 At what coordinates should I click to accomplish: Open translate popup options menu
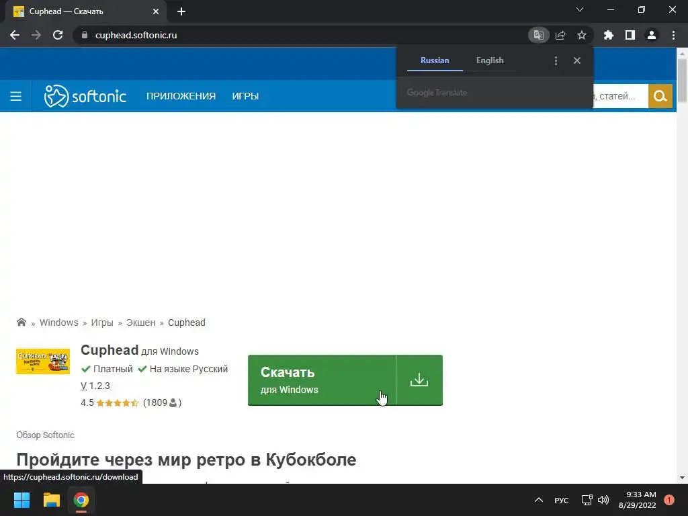pos(556,60)
